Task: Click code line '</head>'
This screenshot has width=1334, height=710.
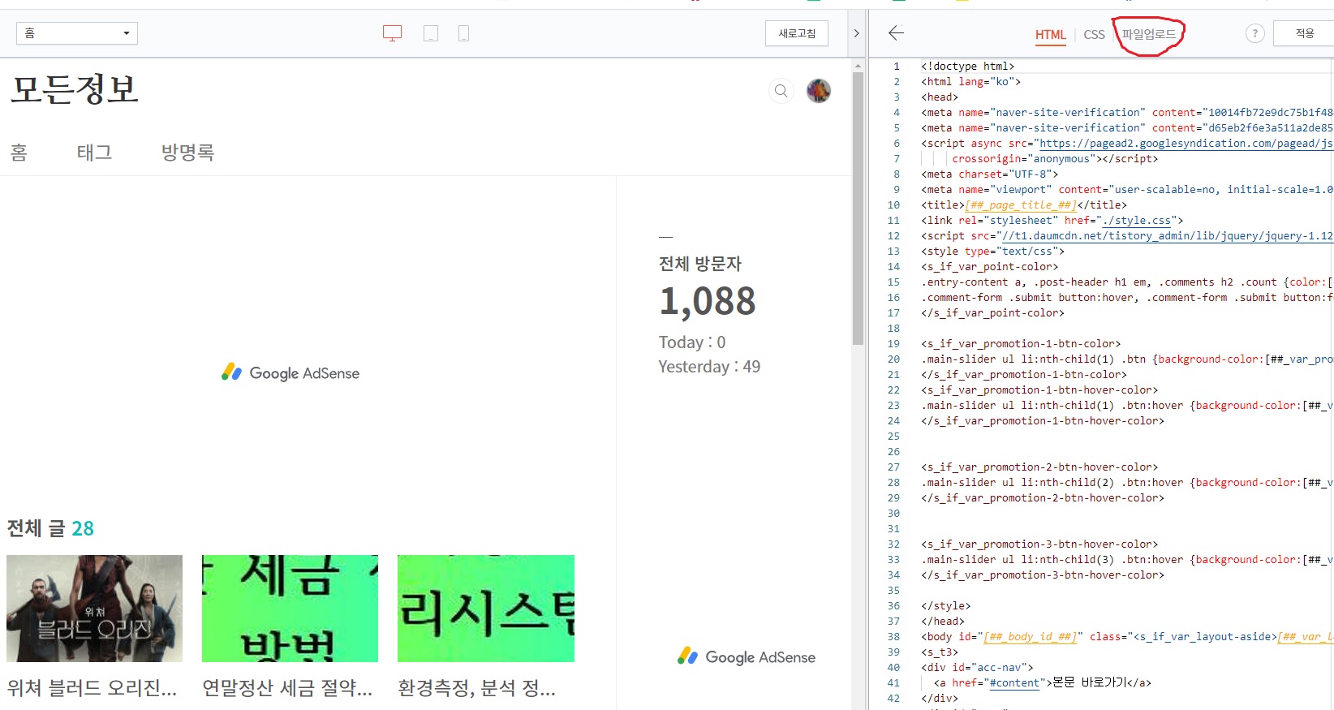Action: click(943, 622)
